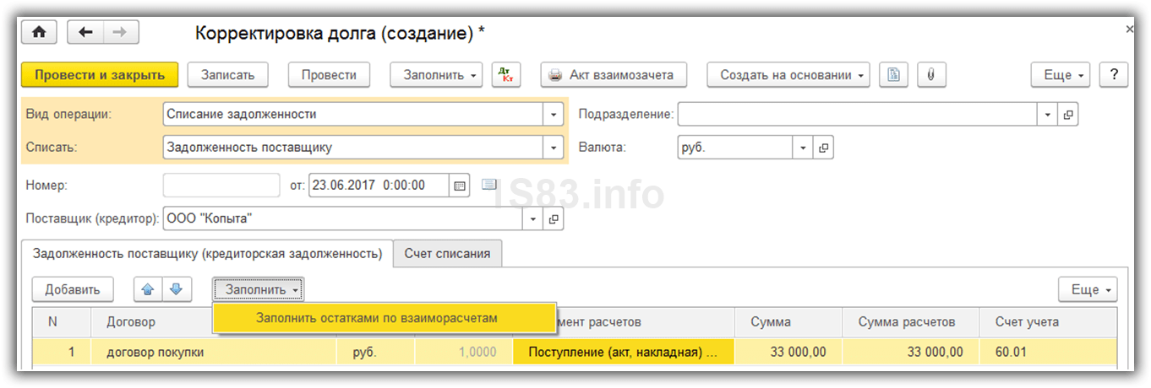Expand the Подразделение dropdown arrow

click(x=1048, y=114)
